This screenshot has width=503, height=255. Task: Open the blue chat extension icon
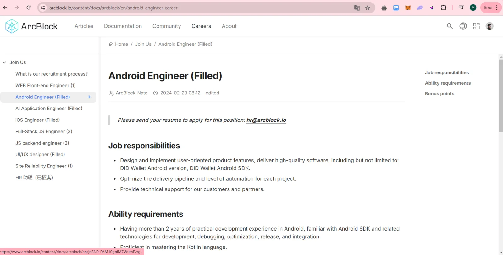tap(396, 8)
